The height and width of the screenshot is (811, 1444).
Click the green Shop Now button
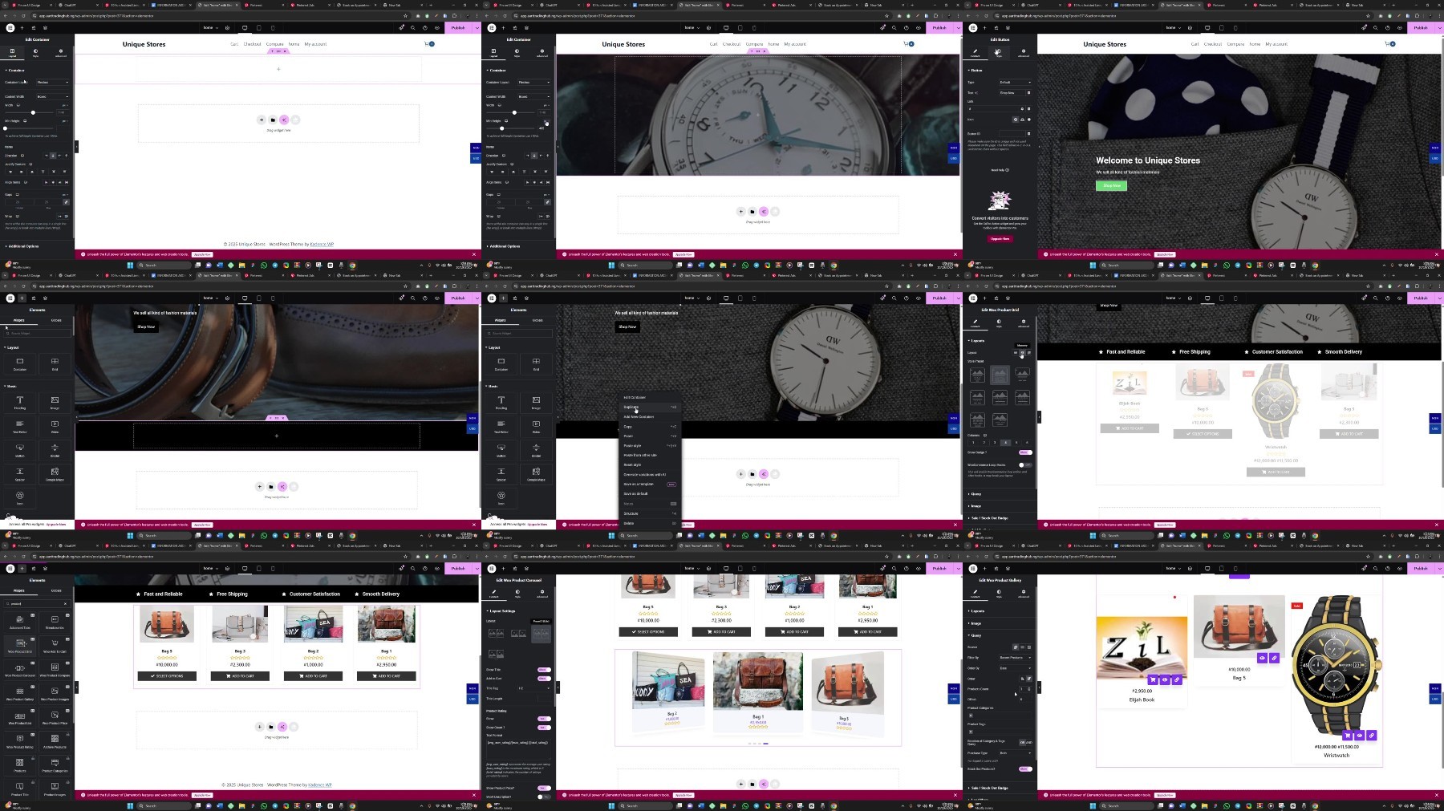pos(1111,185)
